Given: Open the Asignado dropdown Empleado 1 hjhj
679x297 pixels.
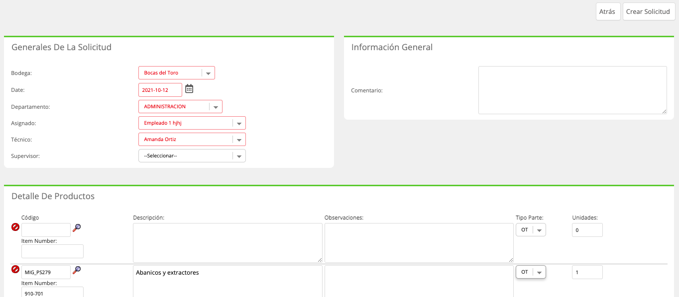Looking at the screenshot, I should 192,123.
